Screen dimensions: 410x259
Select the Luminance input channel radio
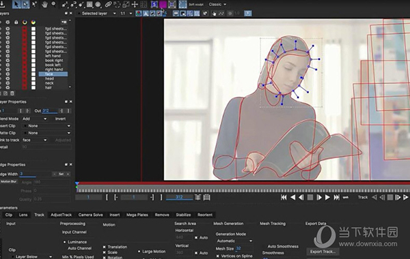[64, 242]
